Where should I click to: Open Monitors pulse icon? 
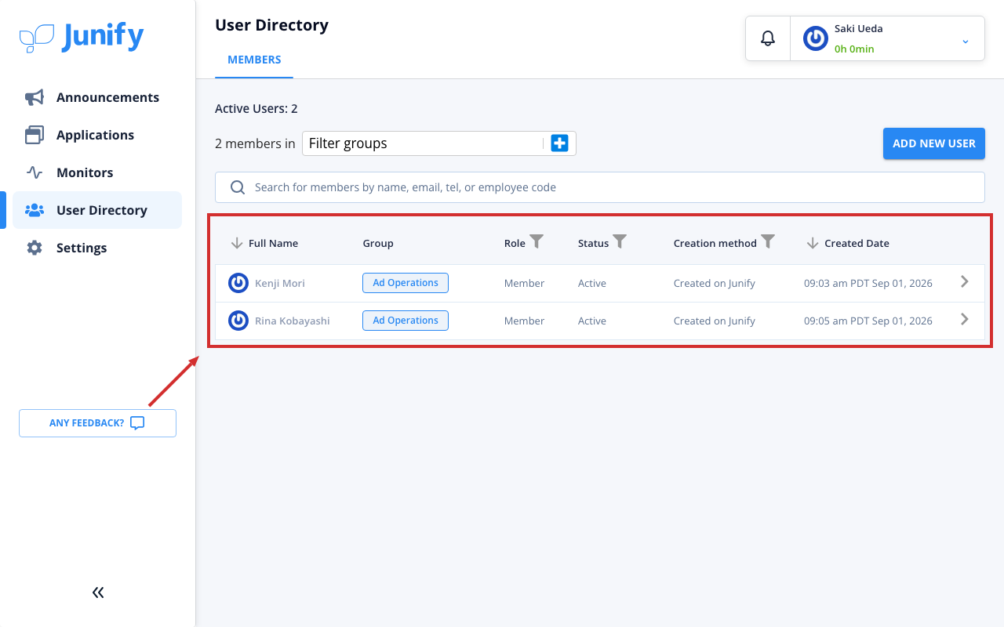tap(35, 172)
